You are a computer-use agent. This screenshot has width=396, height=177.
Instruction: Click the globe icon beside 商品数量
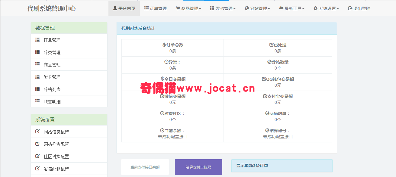coord(267,113)
